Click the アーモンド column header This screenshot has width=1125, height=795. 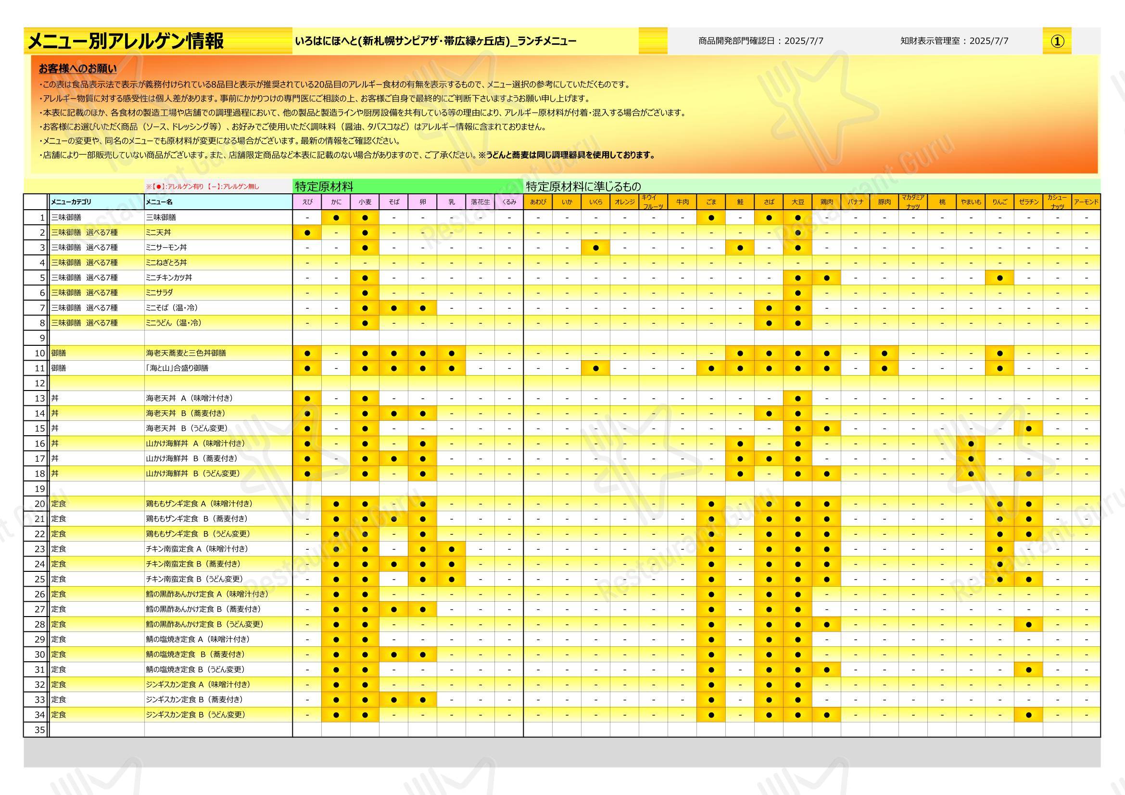pyautogui.click(x=1087, y=202)
